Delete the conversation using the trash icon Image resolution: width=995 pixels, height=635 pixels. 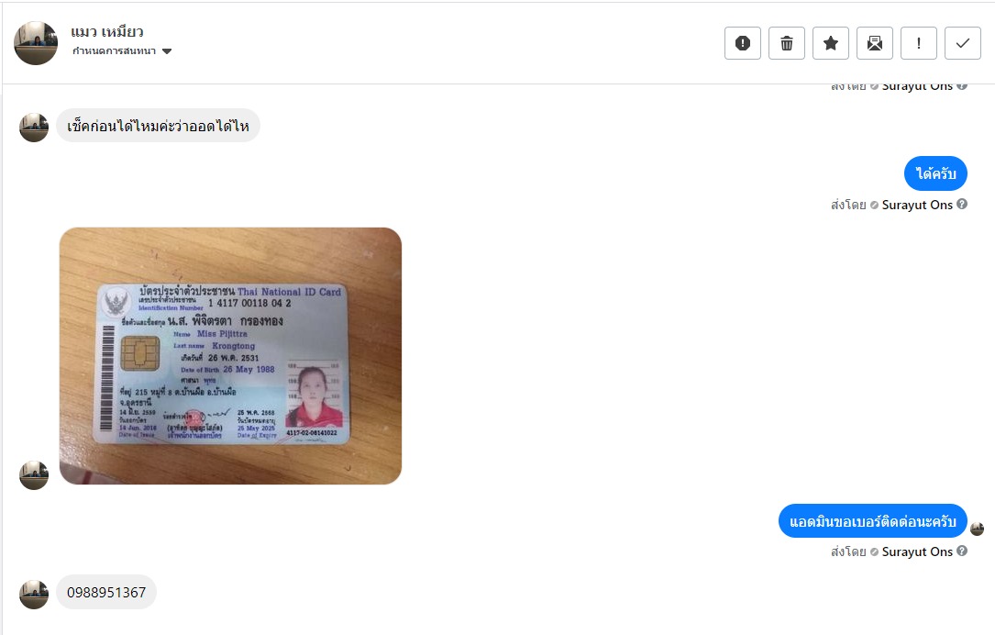[786, 43]
